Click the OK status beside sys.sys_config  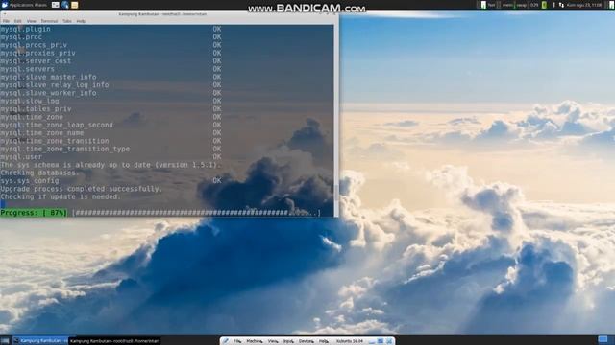pos(217,181)
